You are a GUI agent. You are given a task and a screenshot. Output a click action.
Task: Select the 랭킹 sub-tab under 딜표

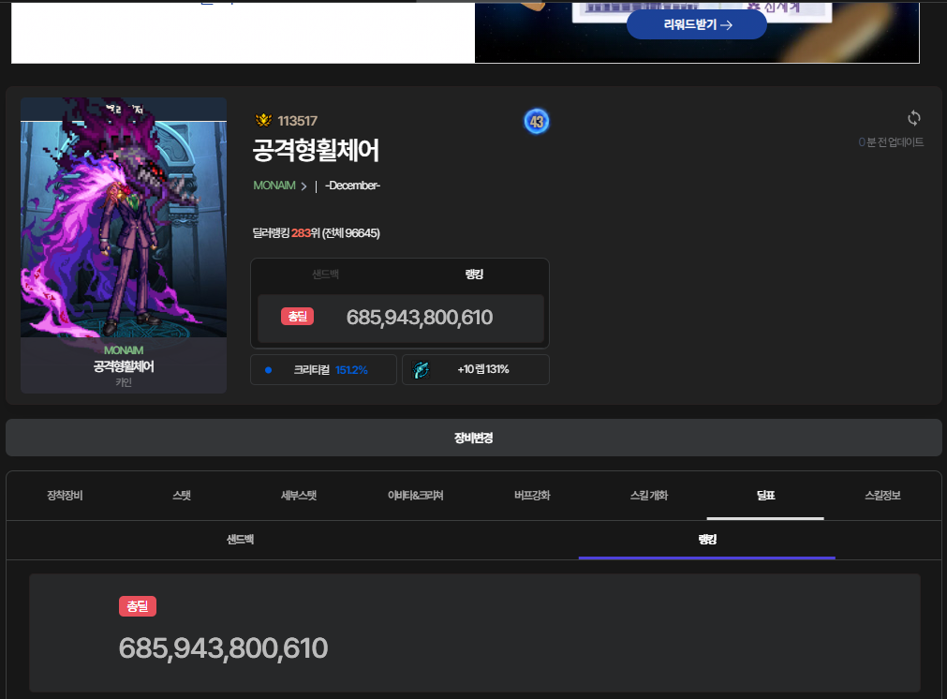(706, 540)
